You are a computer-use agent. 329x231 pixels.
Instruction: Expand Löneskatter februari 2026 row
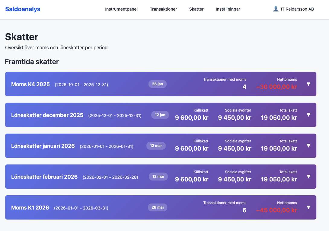point(308,176)
